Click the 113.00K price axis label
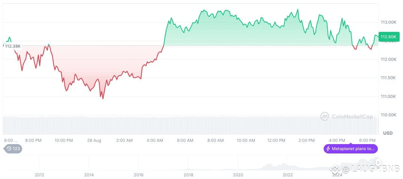 coord(389,22)
